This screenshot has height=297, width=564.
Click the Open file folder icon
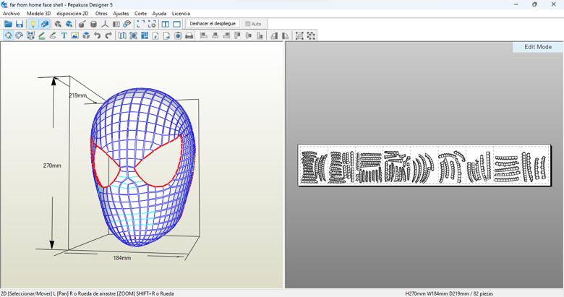pyautogui.click(x=8, y=24)
